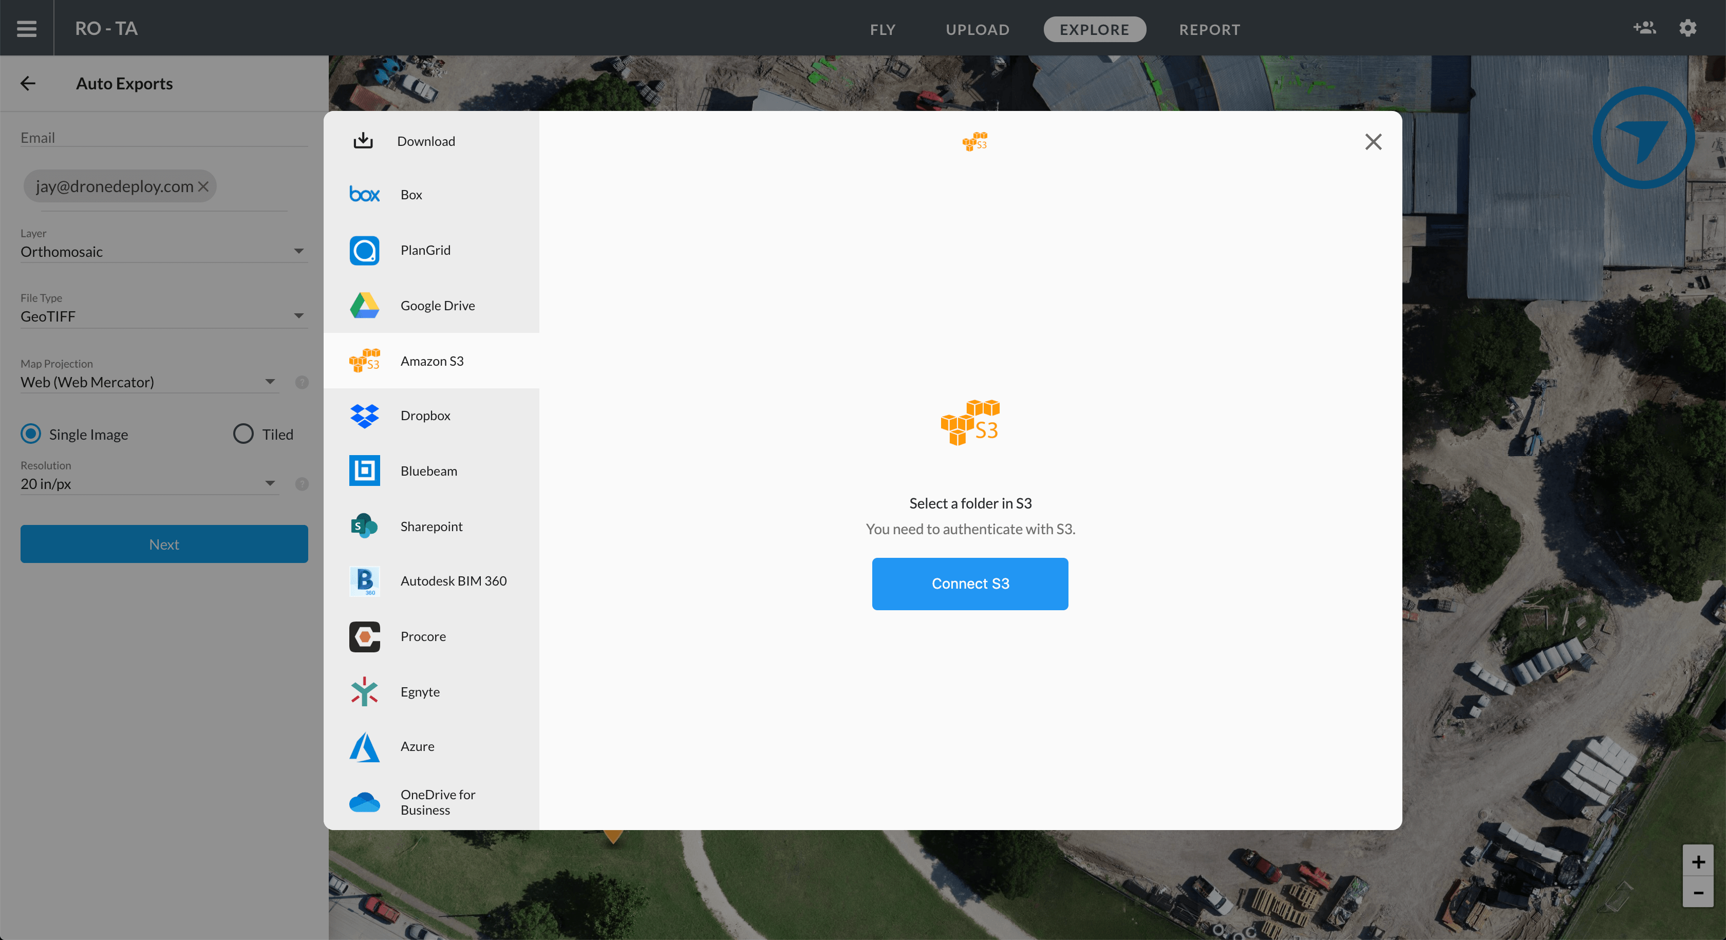Enable the Tiled radio option
Screen dimensions: 1726x940
pos(243,434)
